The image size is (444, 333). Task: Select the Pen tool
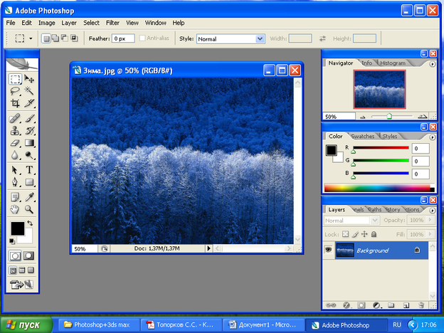tap(15, 182)
